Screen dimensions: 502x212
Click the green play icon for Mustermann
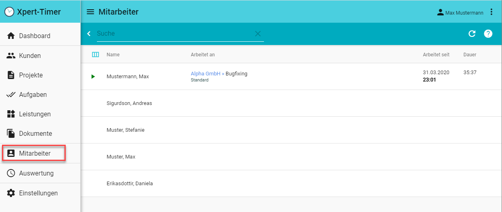pyautogui.click(x=93, y=77)
